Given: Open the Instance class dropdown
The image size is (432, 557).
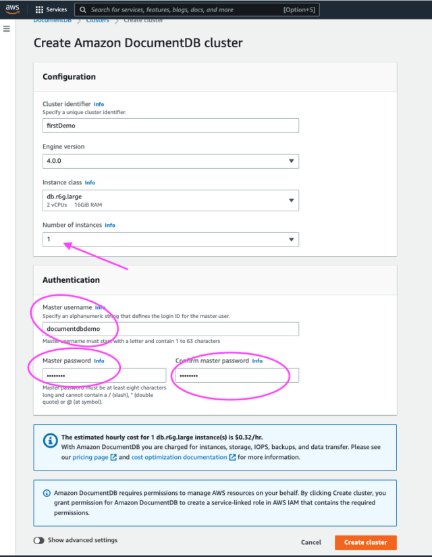Looking at the screenshot, I should point(292,200).
